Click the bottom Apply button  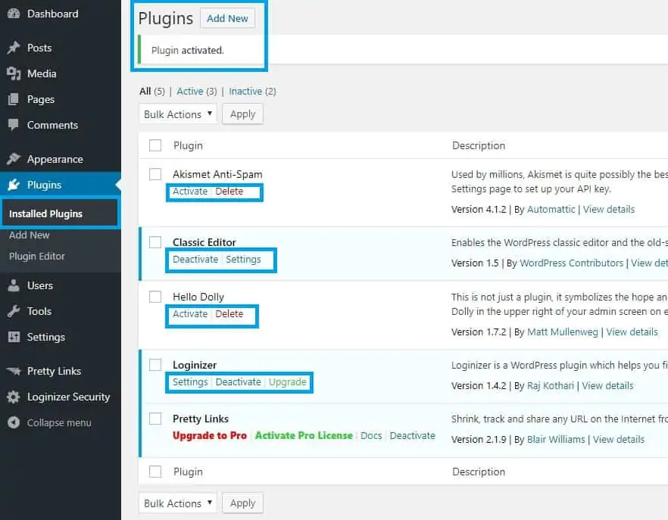(243, 503)
